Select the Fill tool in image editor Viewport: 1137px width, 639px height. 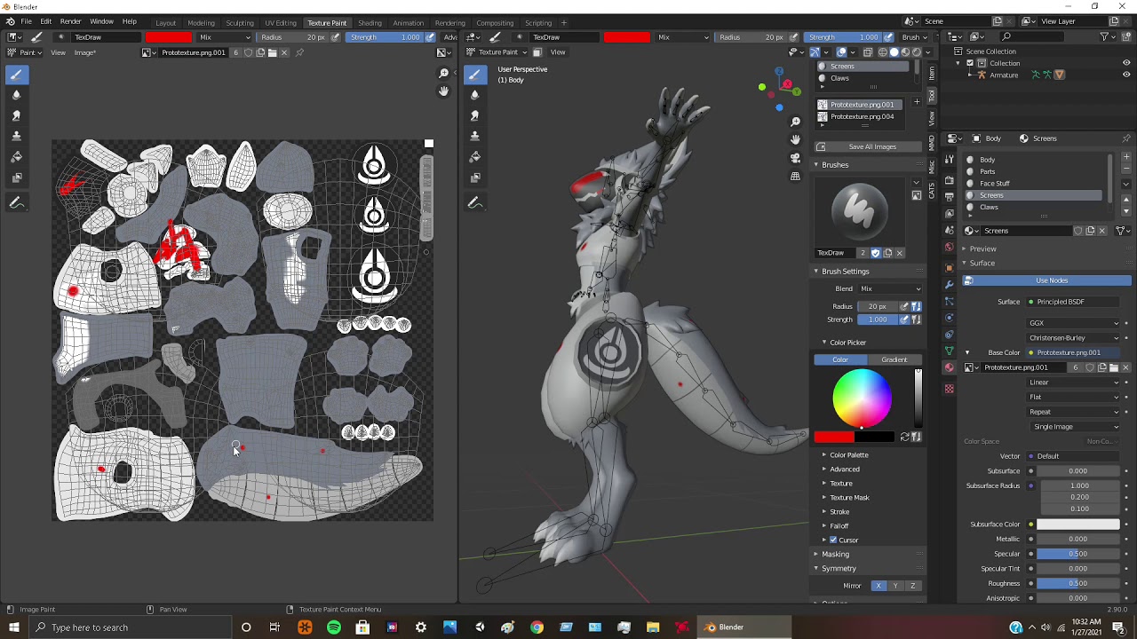tap(16, 156)
